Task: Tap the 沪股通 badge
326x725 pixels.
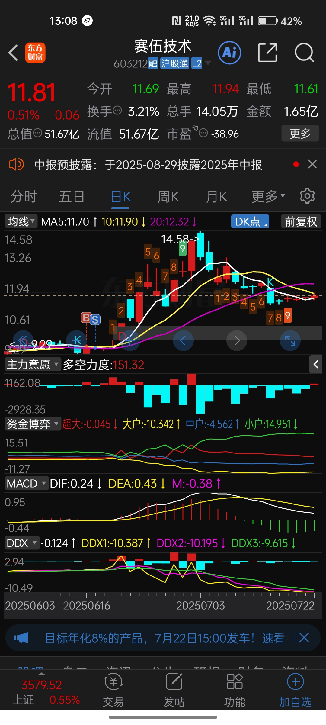Action: tap(175, 63)
